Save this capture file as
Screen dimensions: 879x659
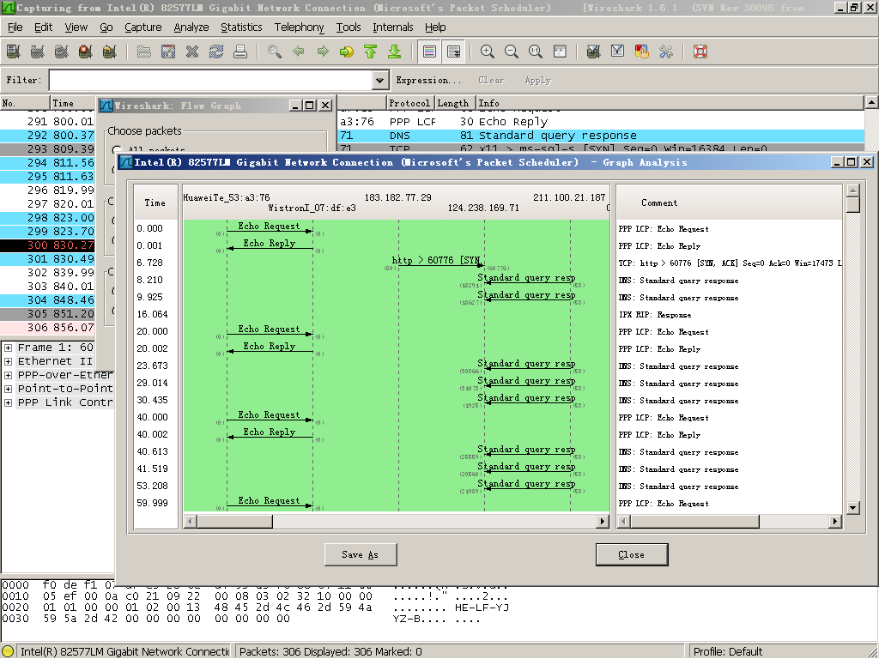tap(168, 51)
